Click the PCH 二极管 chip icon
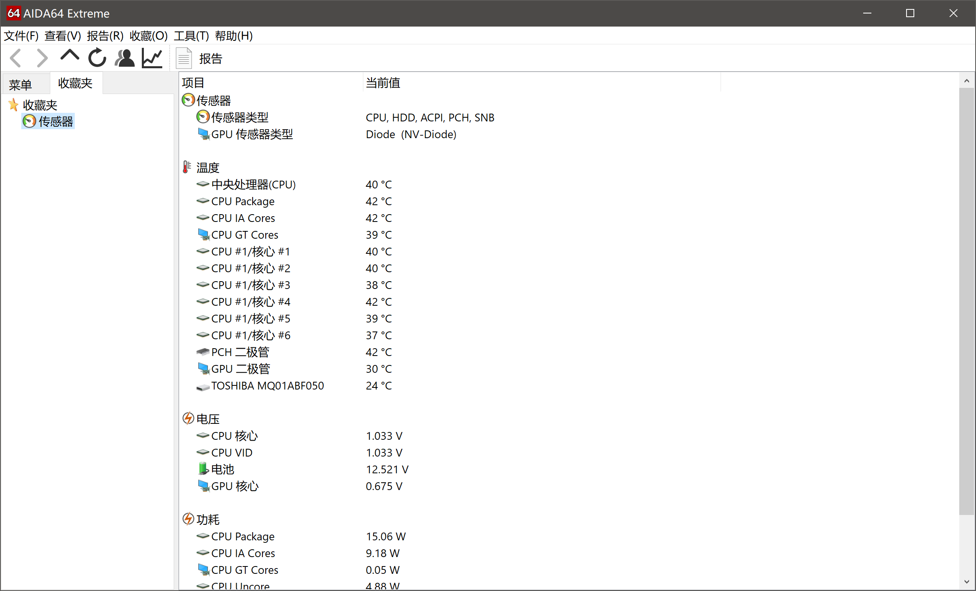 pos(203,352)
